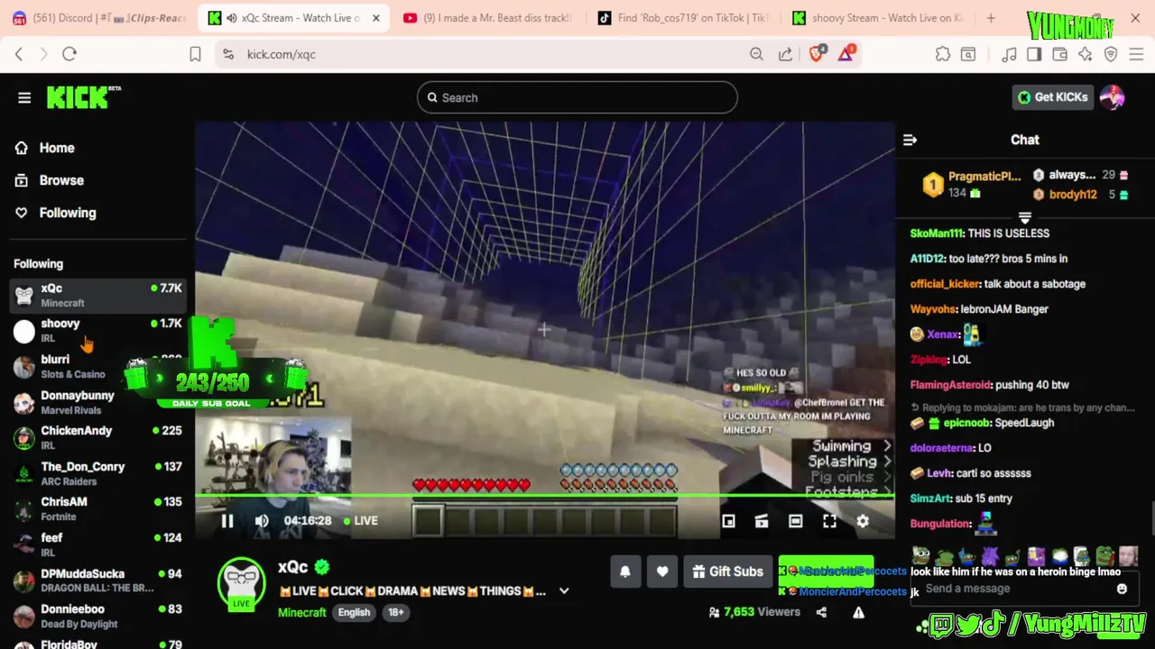Bookmark this page icon
The width and height of the screenshot is (1155, 649).
(x=195, y=54)
